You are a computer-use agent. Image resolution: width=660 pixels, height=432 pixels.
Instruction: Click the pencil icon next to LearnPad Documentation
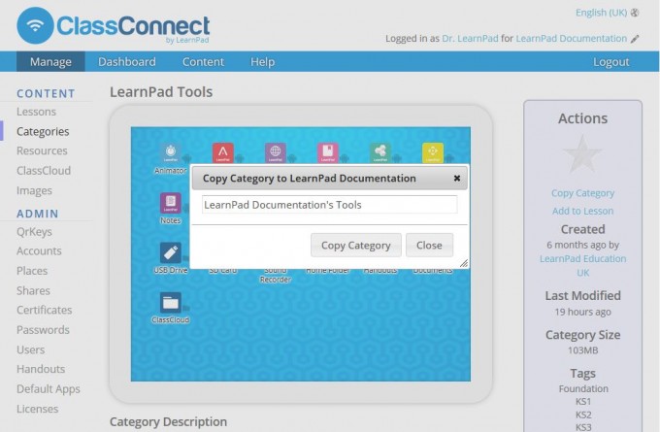click(x=635, y=39)
